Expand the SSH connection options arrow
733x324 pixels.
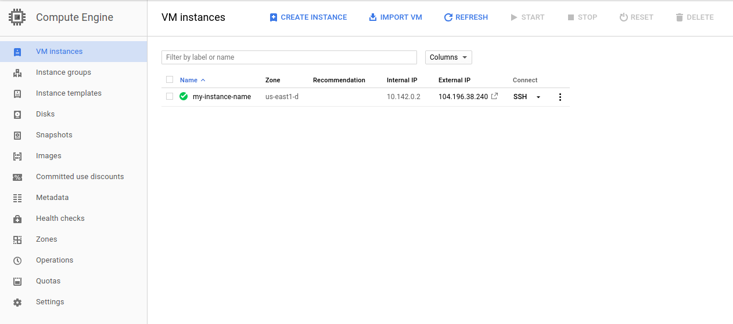[538, 97]
